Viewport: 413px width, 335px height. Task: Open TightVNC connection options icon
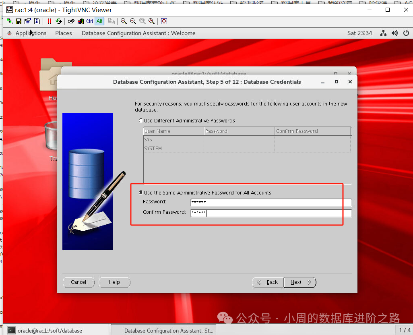click(28, 21)
